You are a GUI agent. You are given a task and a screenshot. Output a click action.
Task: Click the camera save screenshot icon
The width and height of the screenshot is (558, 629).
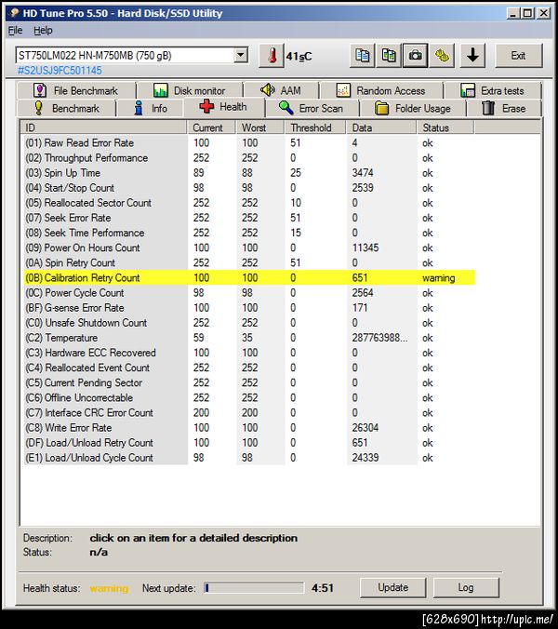tap(415, 56)
